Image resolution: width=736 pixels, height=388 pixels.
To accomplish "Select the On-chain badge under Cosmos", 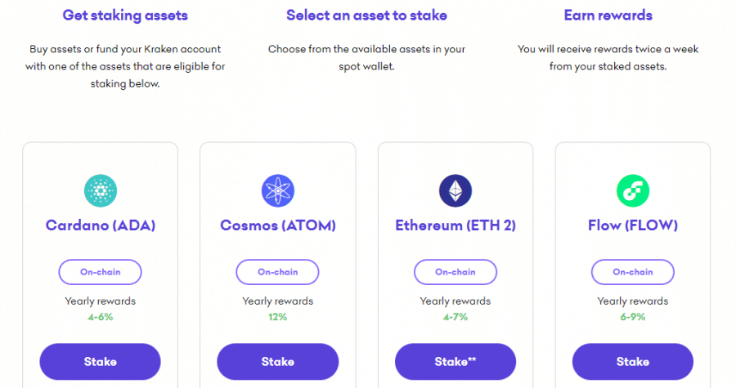I will coord(277,272).
